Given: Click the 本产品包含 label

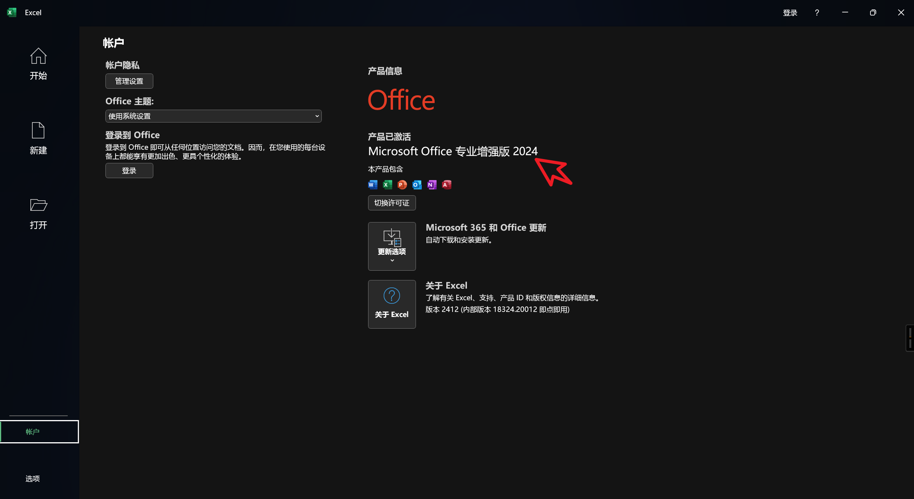Looking at the screenshot, I should coord(386,169).
